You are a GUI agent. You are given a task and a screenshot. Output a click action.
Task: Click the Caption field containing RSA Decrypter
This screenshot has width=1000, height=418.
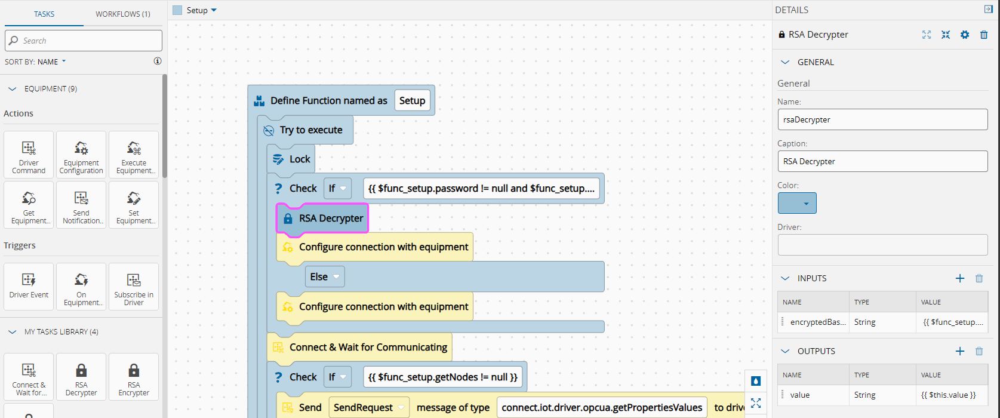882,161
